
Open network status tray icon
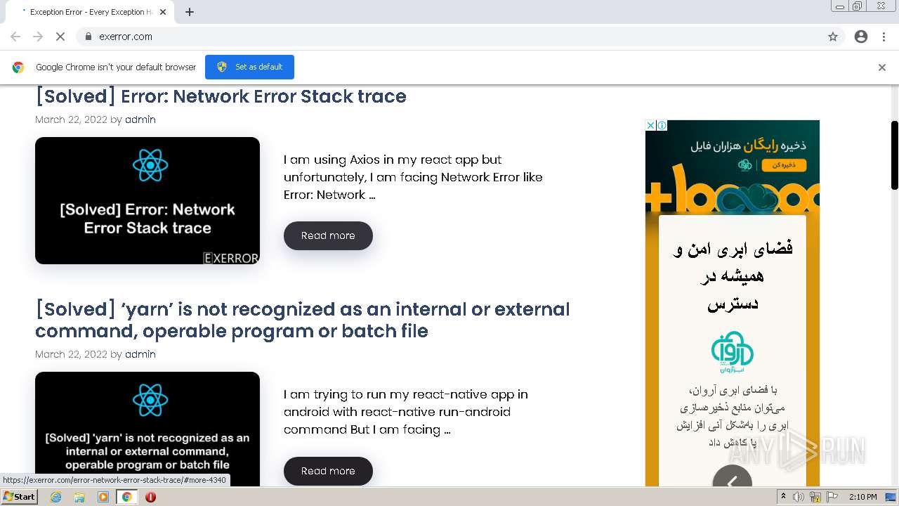pos(815,497)
